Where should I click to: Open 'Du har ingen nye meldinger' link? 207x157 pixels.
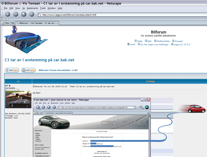154,44
